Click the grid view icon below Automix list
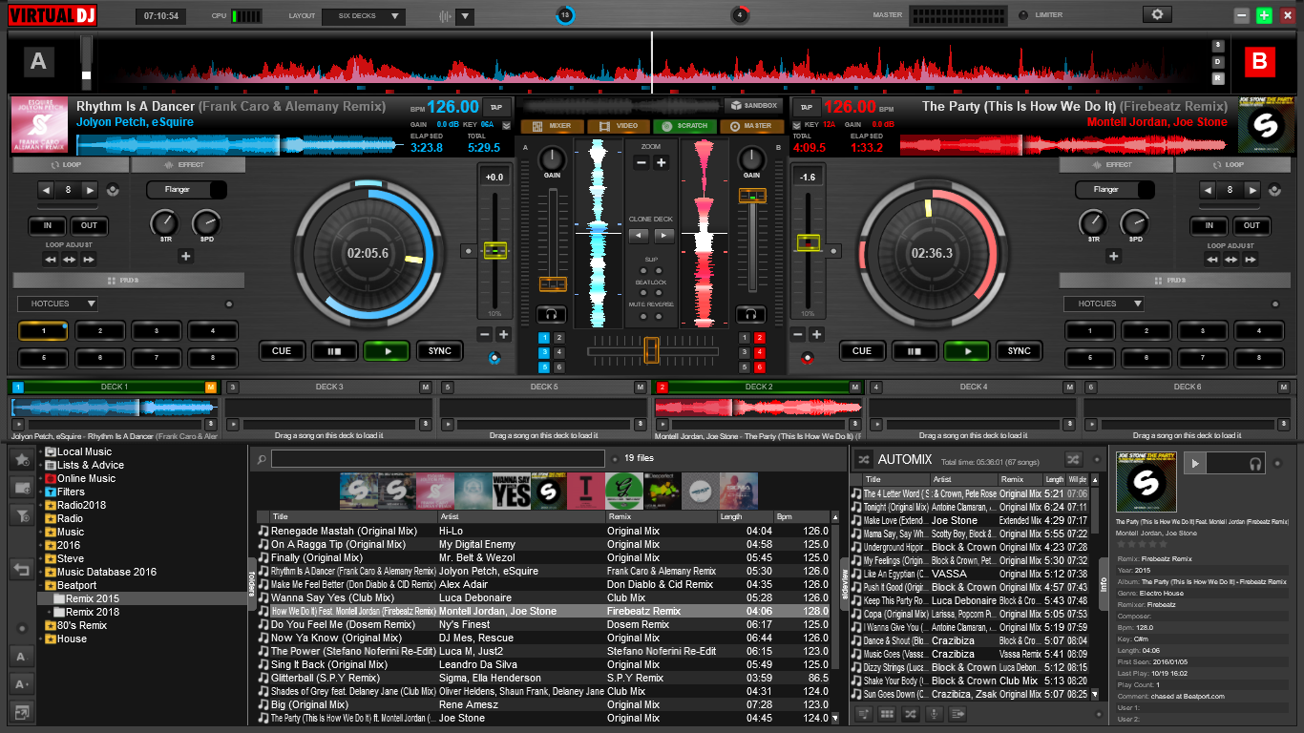 click(887, 713)
